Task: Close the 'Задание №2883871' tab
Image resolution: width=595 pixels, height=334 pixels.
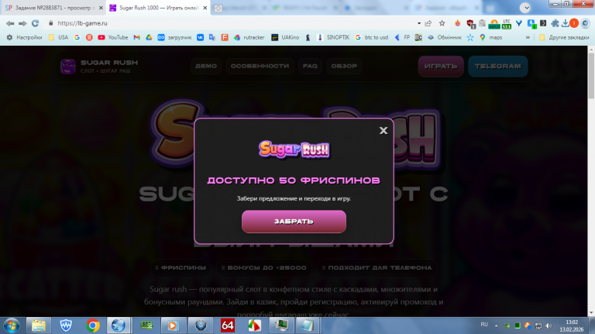Action: pyautogui.click(x=101, y=8)
